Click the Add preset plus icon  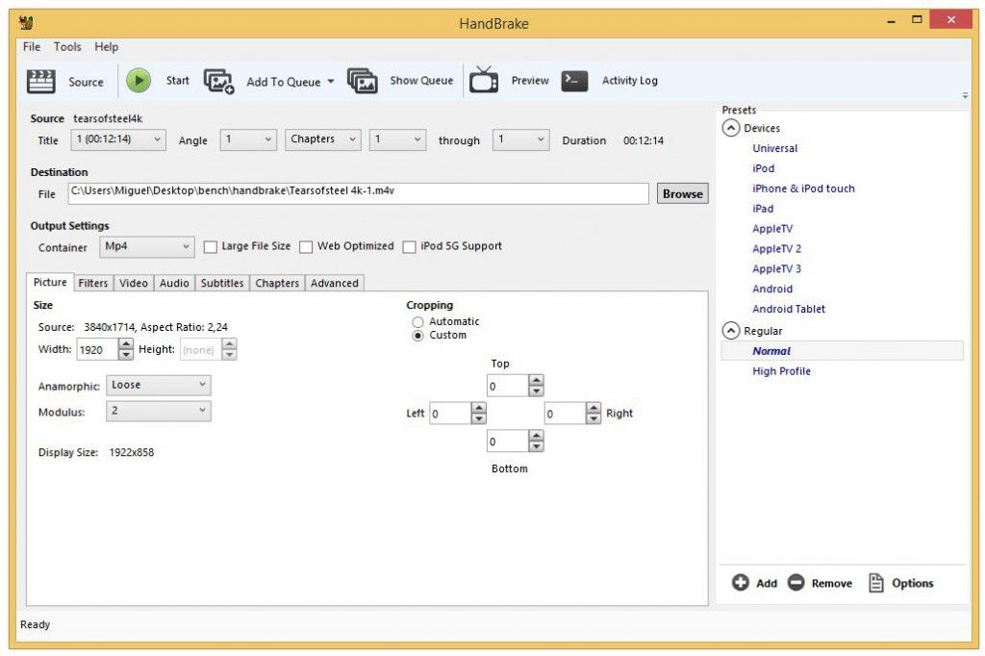(740, 583)
